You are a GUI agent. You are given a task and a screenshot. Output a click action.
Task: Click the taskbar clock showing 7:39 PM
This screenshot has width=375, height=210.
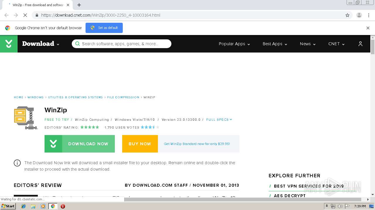pos(360,206)
